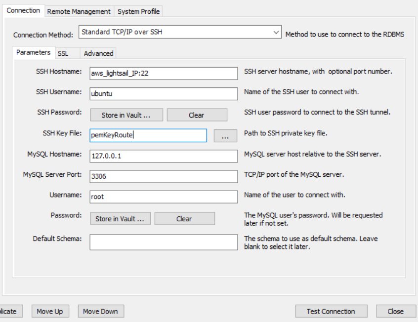Click 'Path to SSH private key file.' description
Screen dimensions: 418x322
(286, 133)
